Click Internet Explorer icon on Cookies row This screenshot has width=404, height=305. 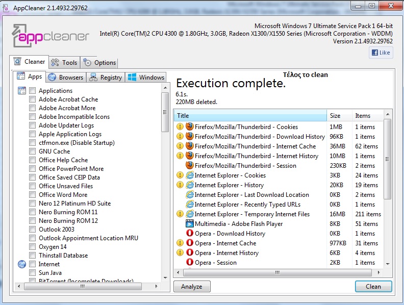click(190, 175)
